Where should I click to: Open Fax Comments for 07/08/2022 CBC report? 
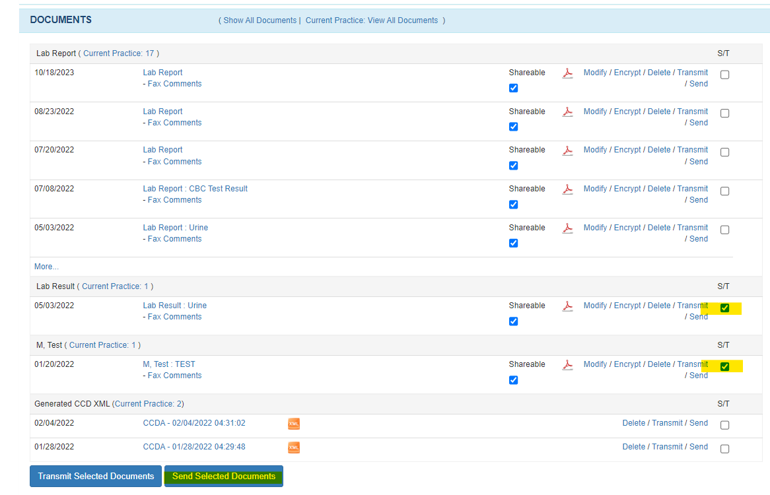point(174,200)
